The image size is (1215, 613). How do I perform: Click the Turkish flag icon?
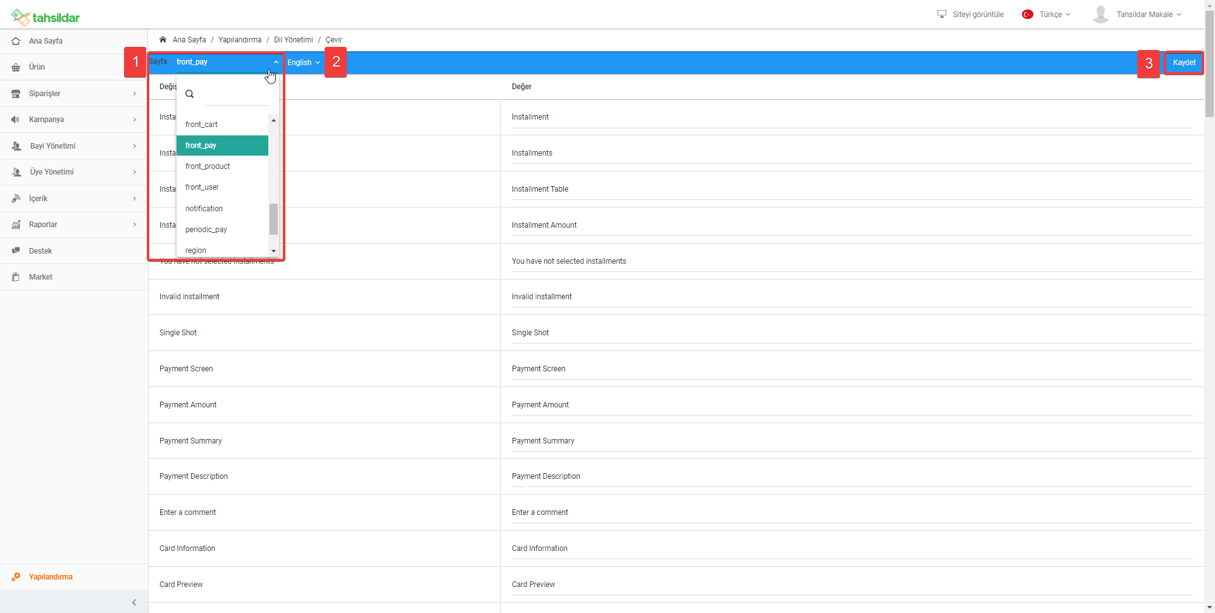coord(1028,14)
